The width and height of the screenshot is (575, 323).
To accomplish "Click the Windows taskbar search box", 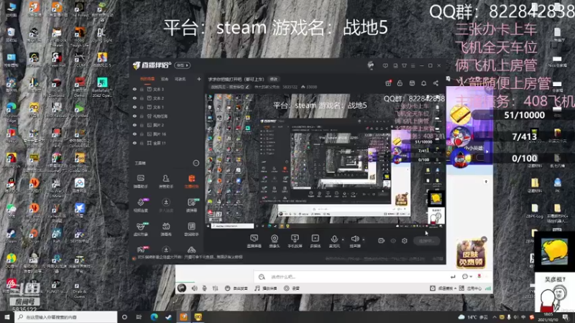I will coord(66,317).
